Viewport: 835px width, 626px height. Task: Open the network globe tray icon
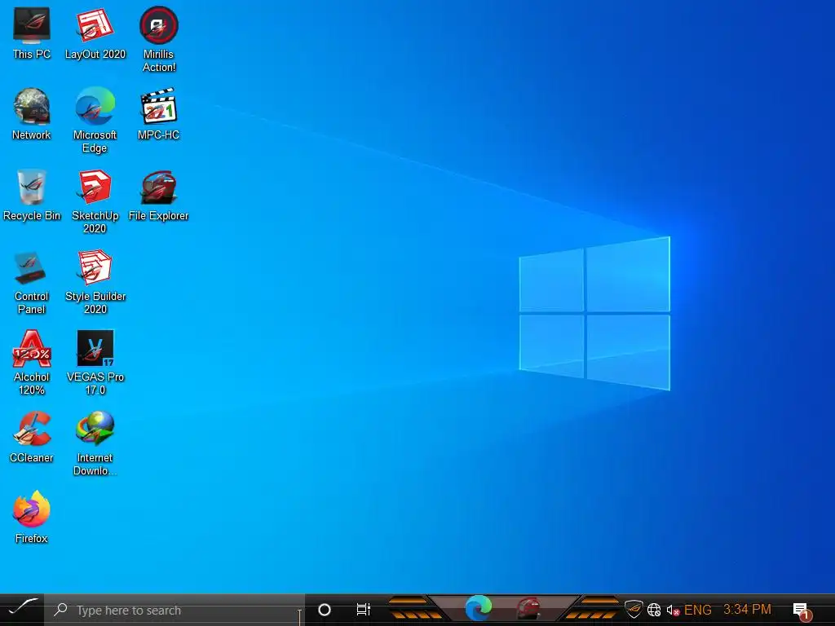click(654, 610)
